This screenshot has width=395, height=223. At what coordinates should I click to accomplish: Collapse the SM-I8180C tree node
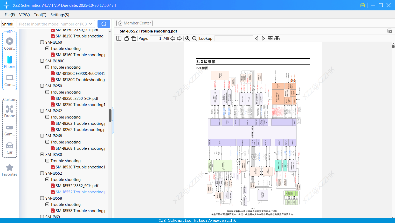click(x=42, y=61)
